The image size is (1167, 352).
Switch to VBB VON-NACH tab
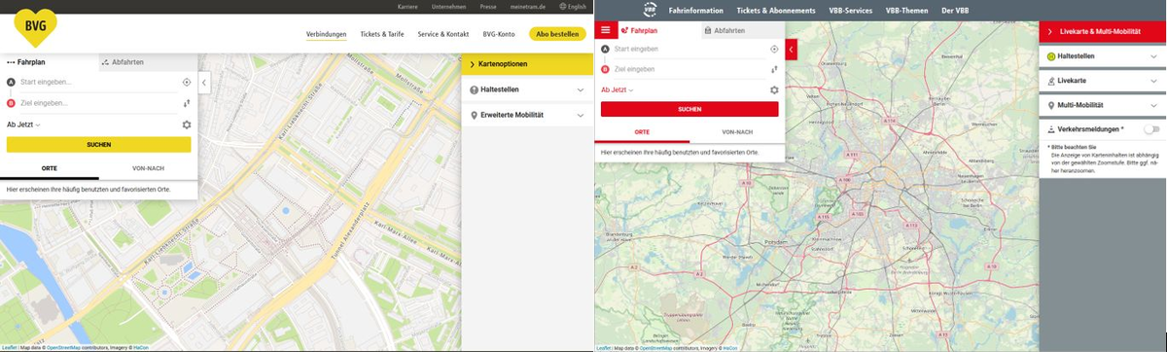coord(737,131)
